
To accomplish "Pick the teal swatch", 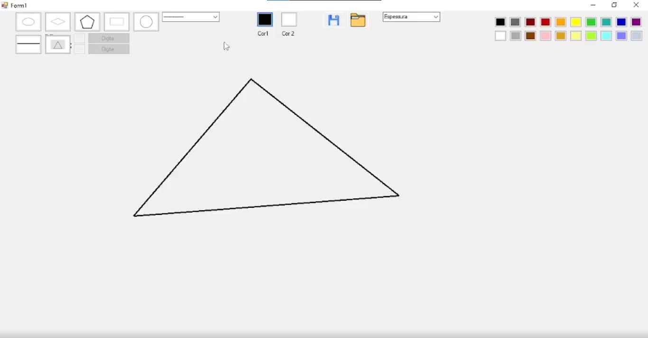I will tap(607, 22).
